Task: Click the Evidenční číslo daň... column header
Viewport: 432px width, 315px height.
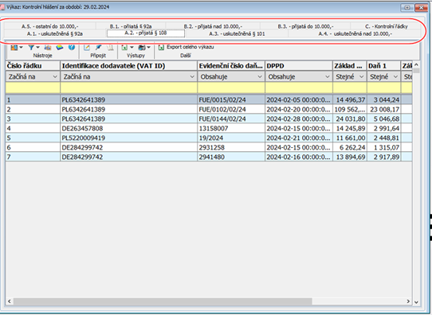Action: click(x=231, y=66)
